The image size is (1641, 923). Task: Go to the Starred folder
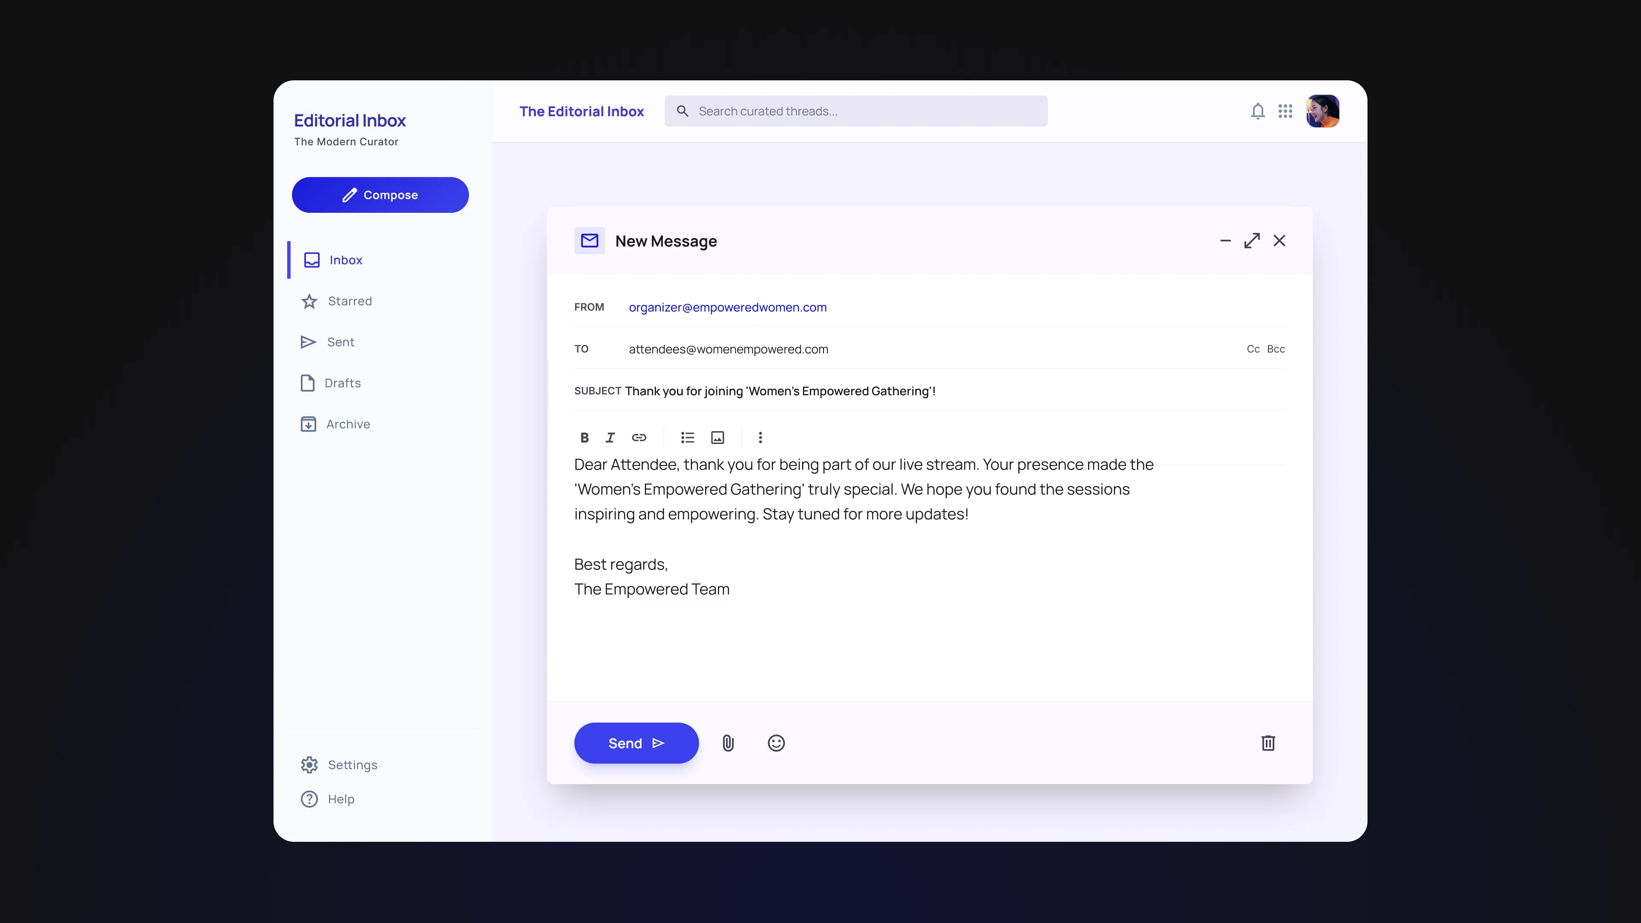coord(349,301)
